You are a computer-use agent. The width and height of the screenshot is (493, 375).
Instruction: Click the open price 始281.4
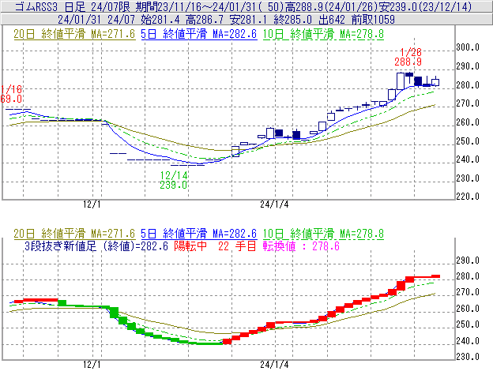pos(160,20)
